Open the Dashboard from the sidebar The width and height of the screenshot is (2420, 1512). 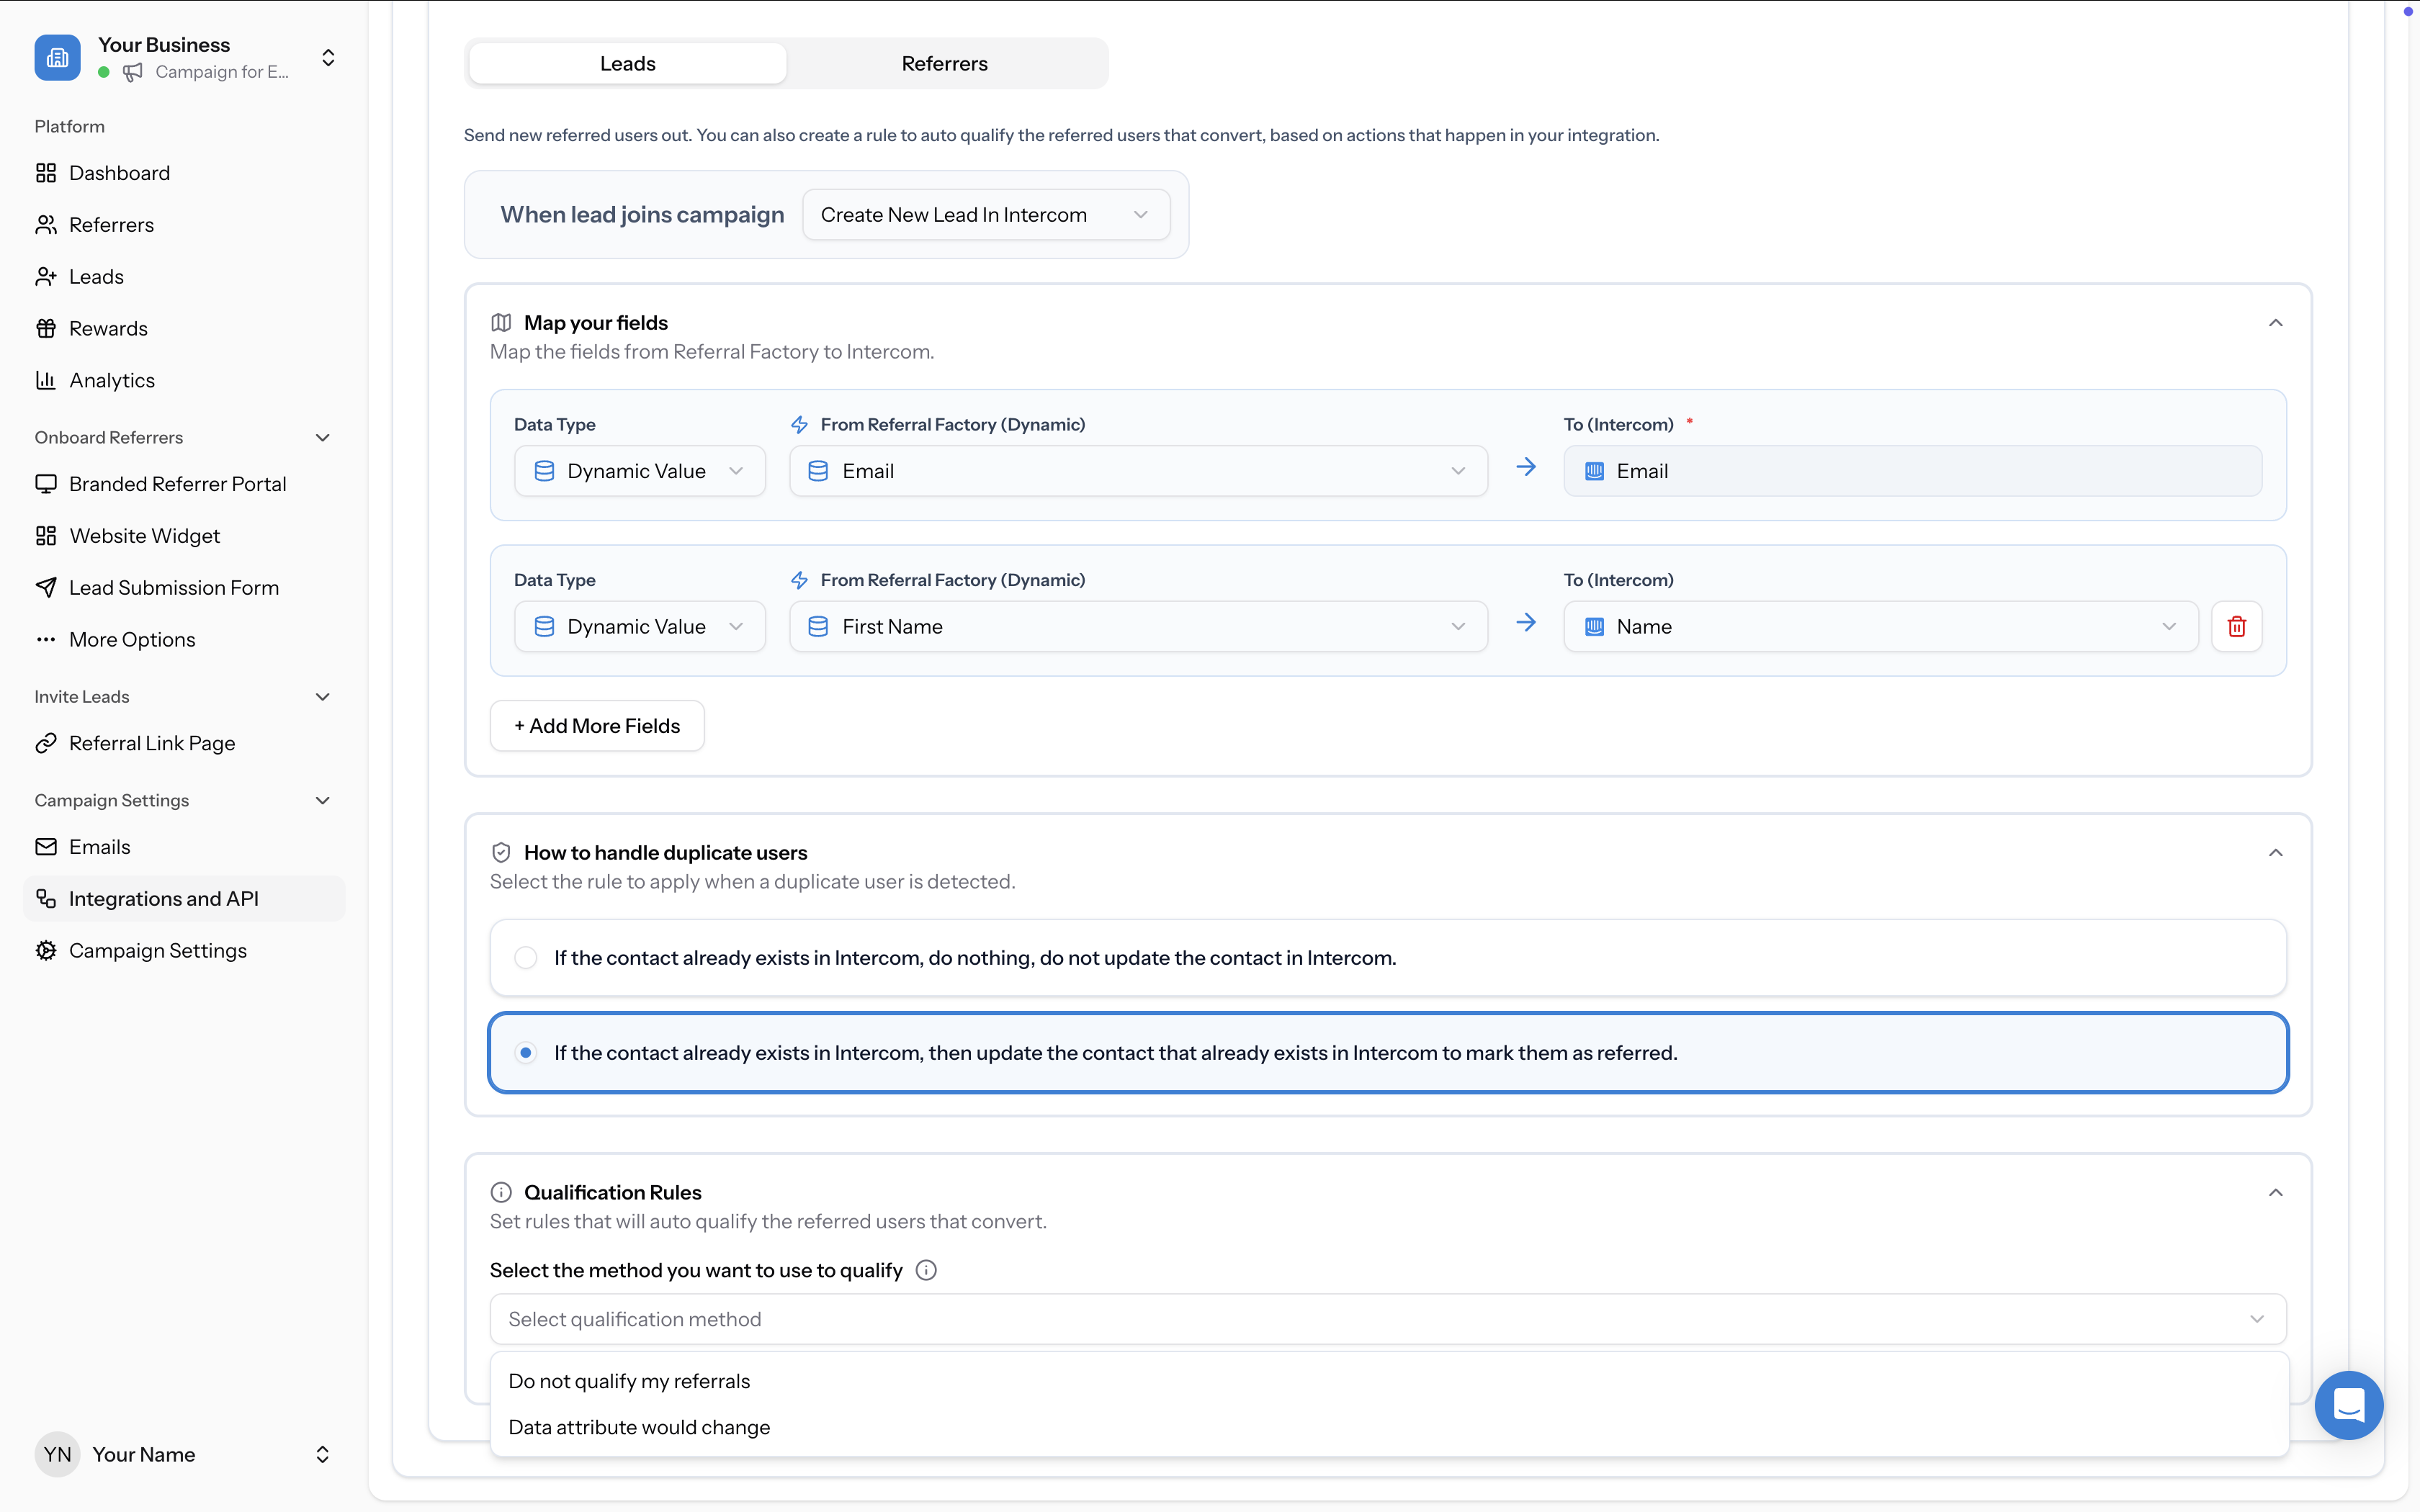(119, 172)
